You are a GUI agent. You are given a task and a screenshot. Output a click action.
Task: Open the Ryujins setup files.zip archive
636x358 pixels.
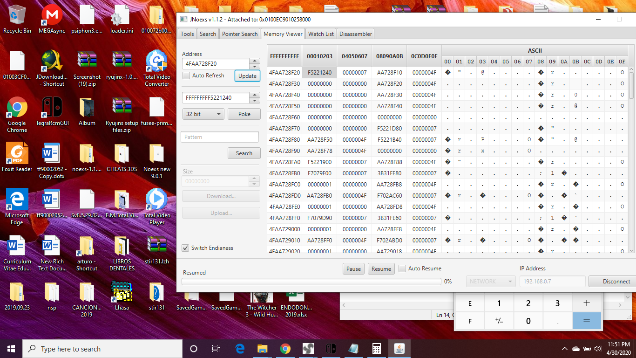[122, 115]
